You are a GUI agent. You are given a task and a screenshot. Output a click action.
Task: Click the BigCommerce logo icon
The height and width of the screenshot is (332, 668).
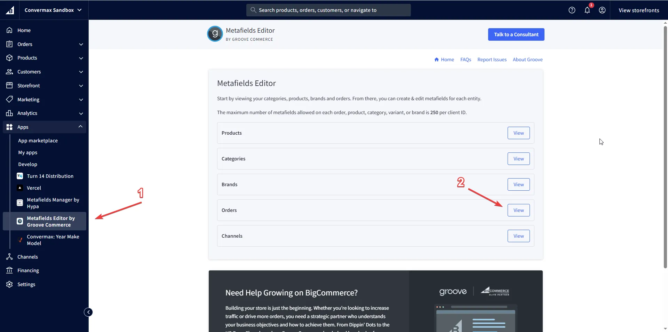(10, 10)
